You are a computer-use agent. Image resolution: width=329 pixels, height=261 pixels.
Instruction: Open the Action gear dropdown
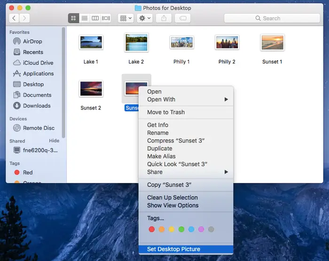(x=144, y=18)
